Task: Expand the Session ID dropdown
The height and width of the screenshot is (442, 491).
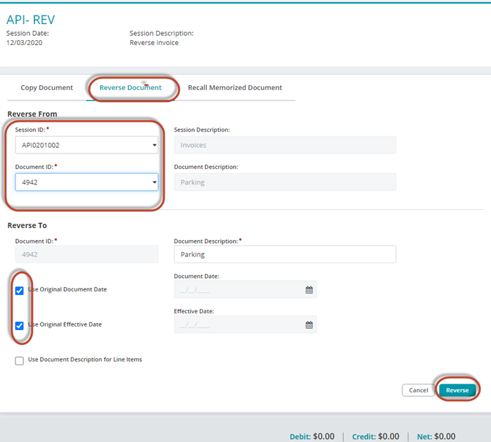Action: pos(87,145)
